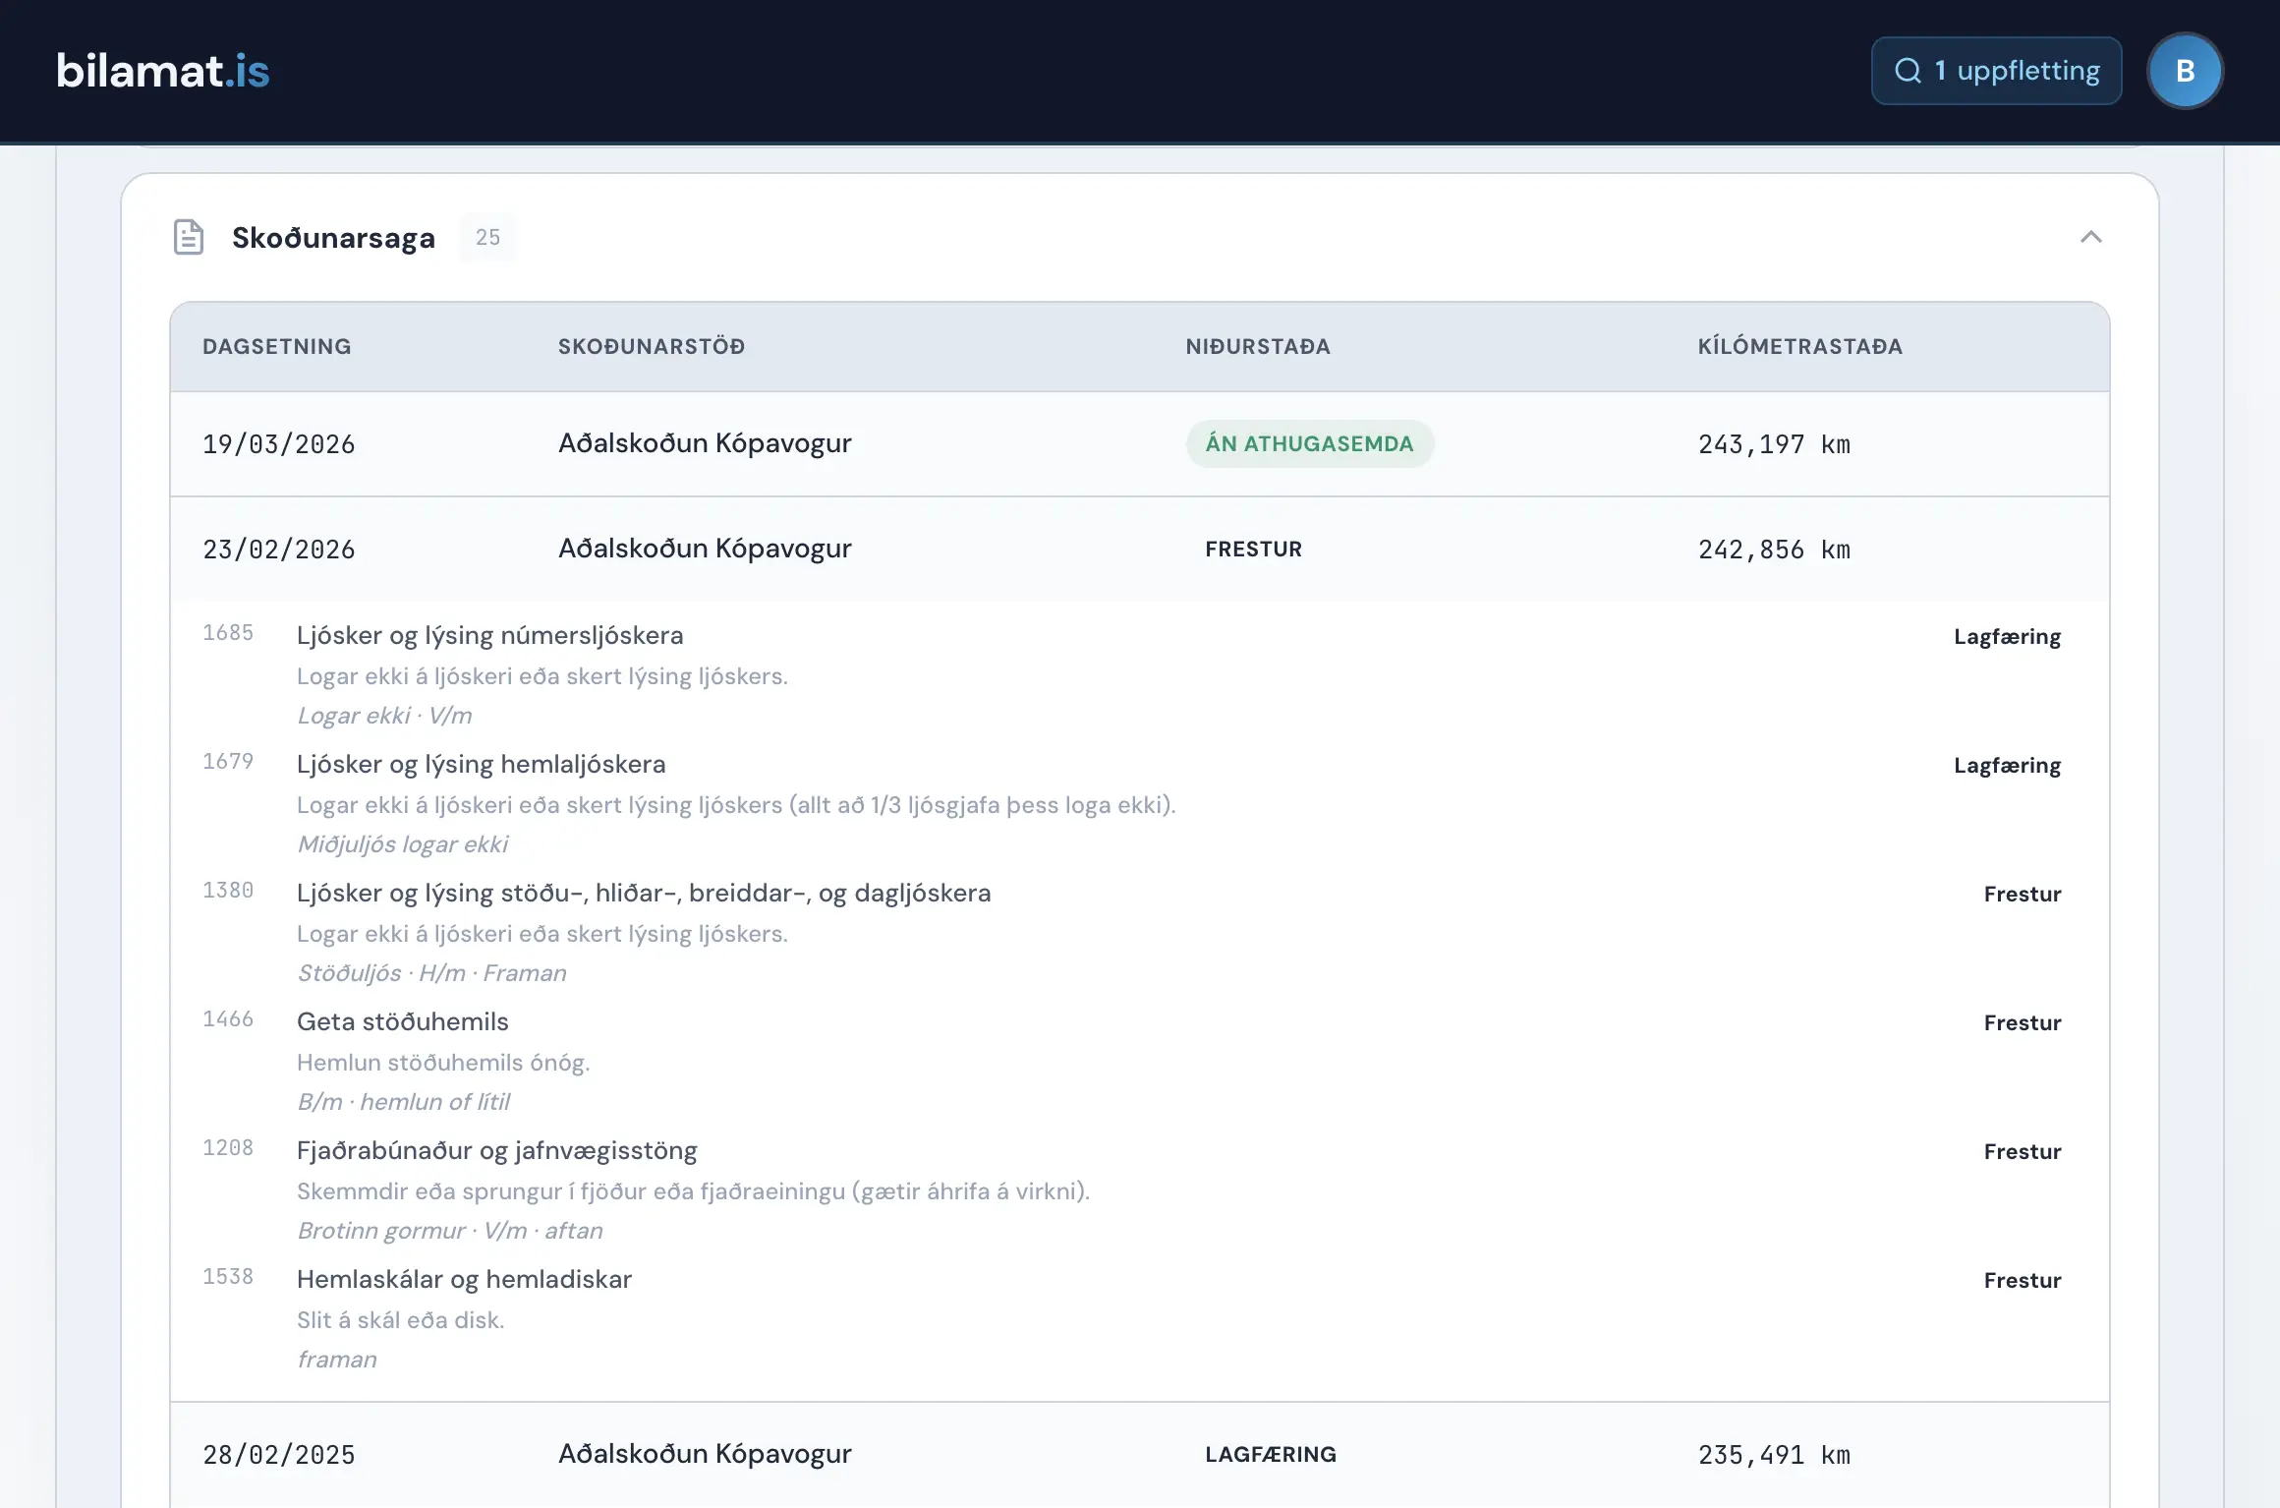
Task: Click the stöðu-, hliðar-, breiddar- ljóskera title
Action: coord(644,894)
